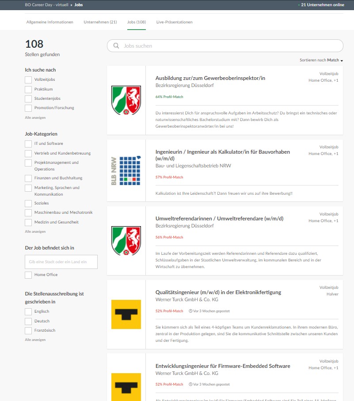Click the 108 Stellen gefunden count

point(42,48)
